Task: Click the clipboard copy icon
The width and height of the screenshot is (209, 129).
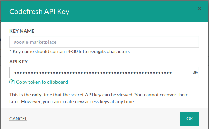Action: pos(12,82)
